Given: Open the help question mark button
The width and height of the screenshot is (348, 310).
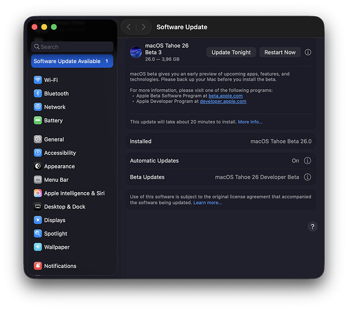Looking at the screenshot, I should (x=313, y=227).
